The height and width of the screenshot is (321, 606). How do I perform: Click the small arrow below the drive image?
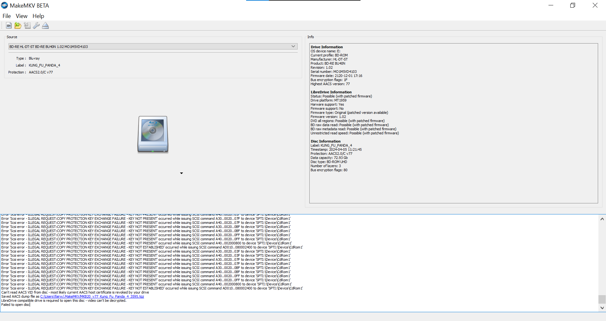181,173
